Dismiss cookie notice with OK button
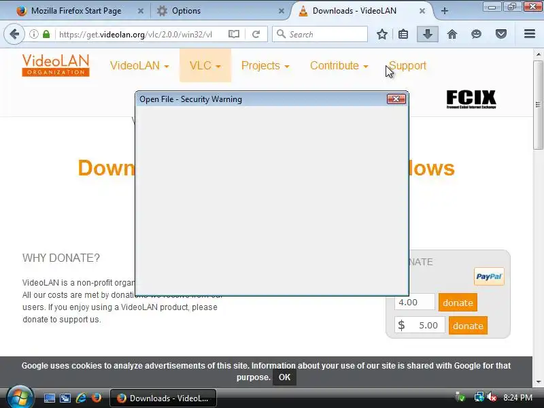The width and height of the screenshot is (544, 408). point(284,377)
